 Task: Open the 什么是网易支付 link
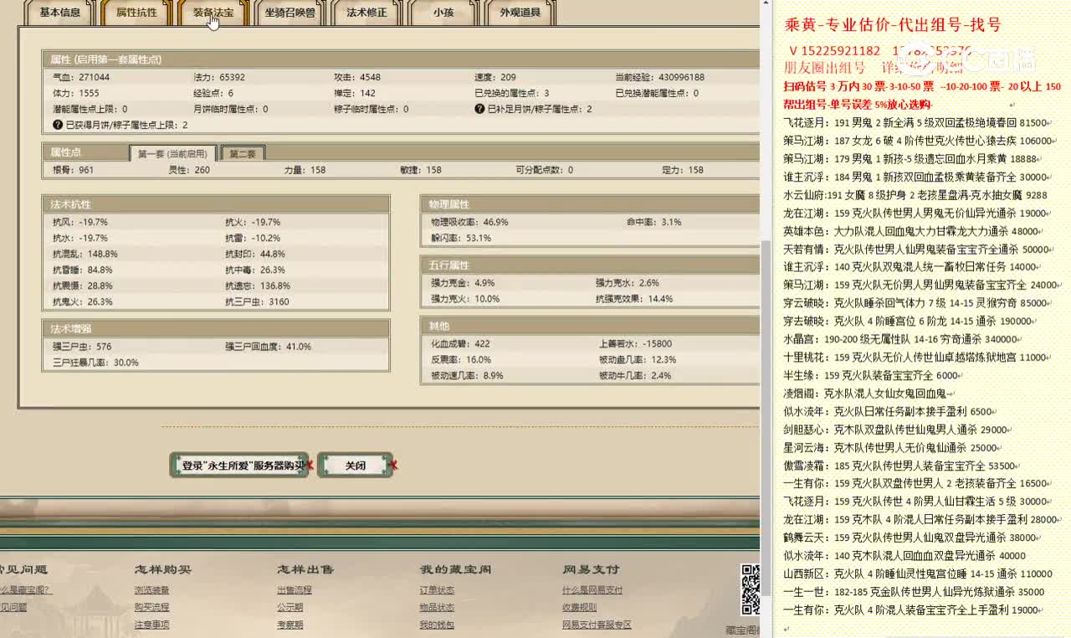tap(592, 590)
